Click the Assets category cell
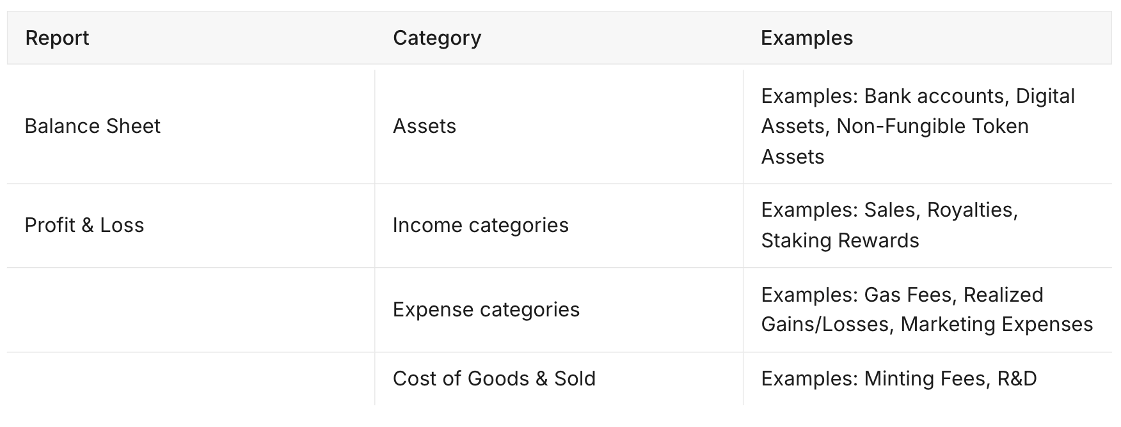 coord(424,127)
